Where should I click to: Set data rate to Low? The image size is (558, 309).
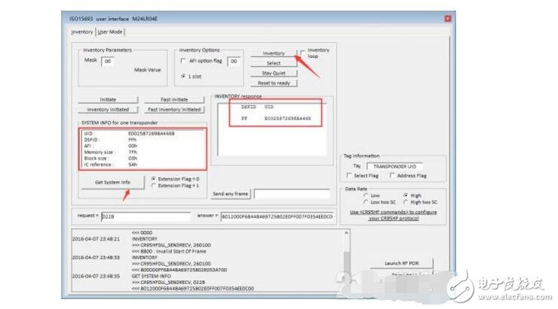pyautogui.click(x=366, y=195)
